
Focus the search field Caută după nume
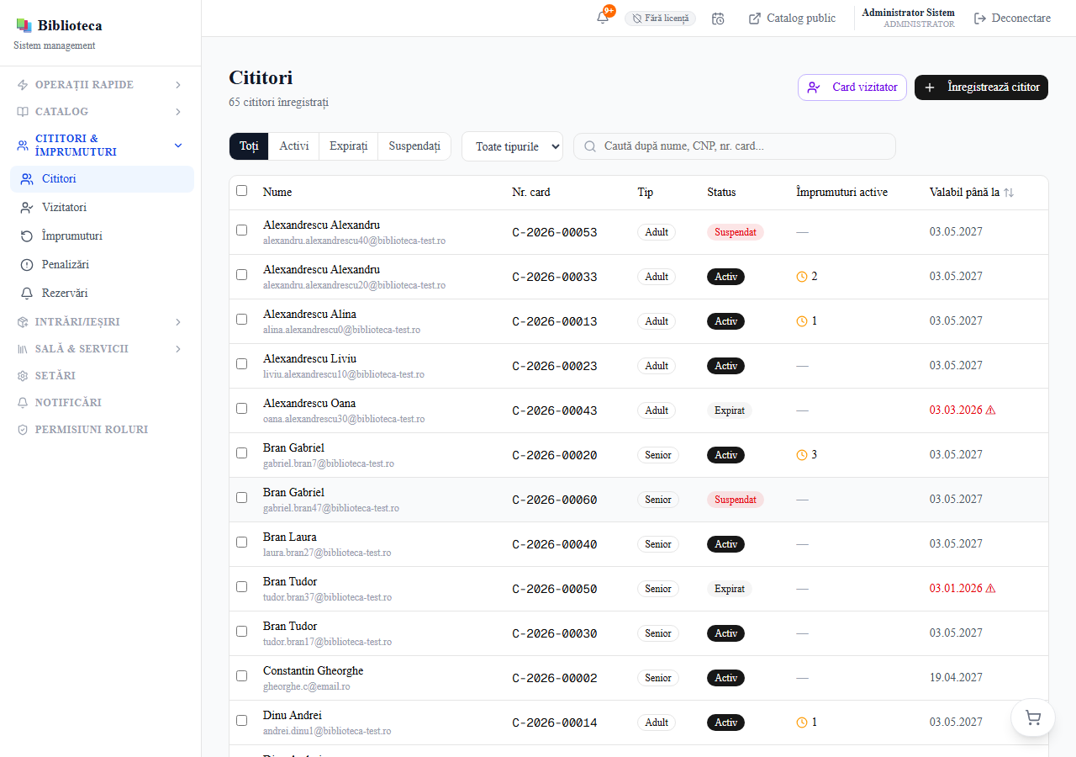(x=735, y=146)
